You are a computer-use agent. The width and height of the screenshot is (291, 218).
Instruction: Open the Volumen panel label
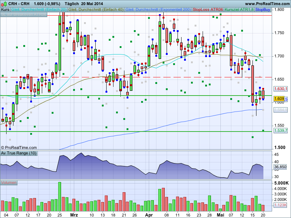click(x=9, y=183)
